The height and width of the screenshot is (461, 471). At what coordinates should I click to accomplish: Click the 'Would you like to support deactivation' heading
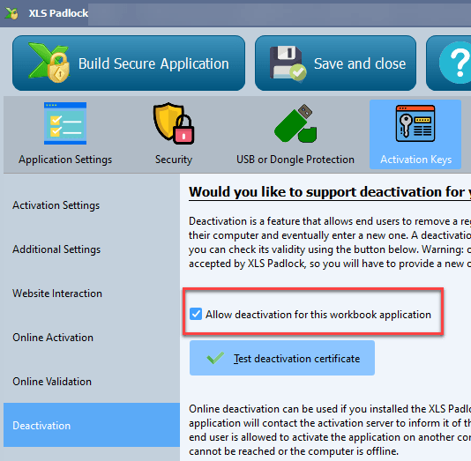[330, 192]
